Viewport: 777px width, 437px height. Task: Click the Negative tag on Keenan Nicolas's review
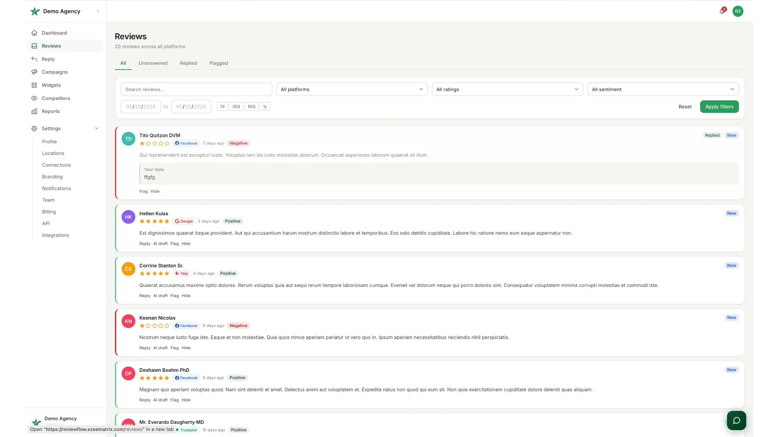(x=238, y=326)
